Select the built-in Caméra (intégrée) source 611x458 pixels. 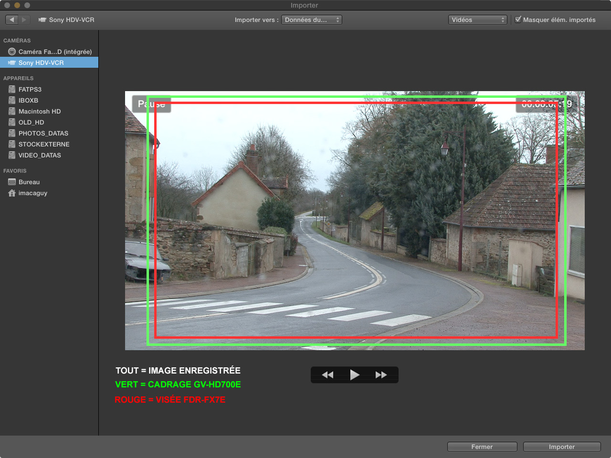pos(54,52)
